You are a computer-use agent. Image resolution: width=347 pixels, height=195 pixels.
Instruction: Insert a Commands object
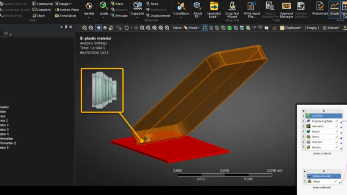click(42, 4)
